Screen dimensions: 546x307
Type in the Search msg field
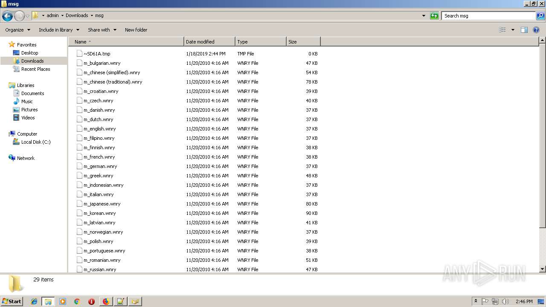[488, 16]
